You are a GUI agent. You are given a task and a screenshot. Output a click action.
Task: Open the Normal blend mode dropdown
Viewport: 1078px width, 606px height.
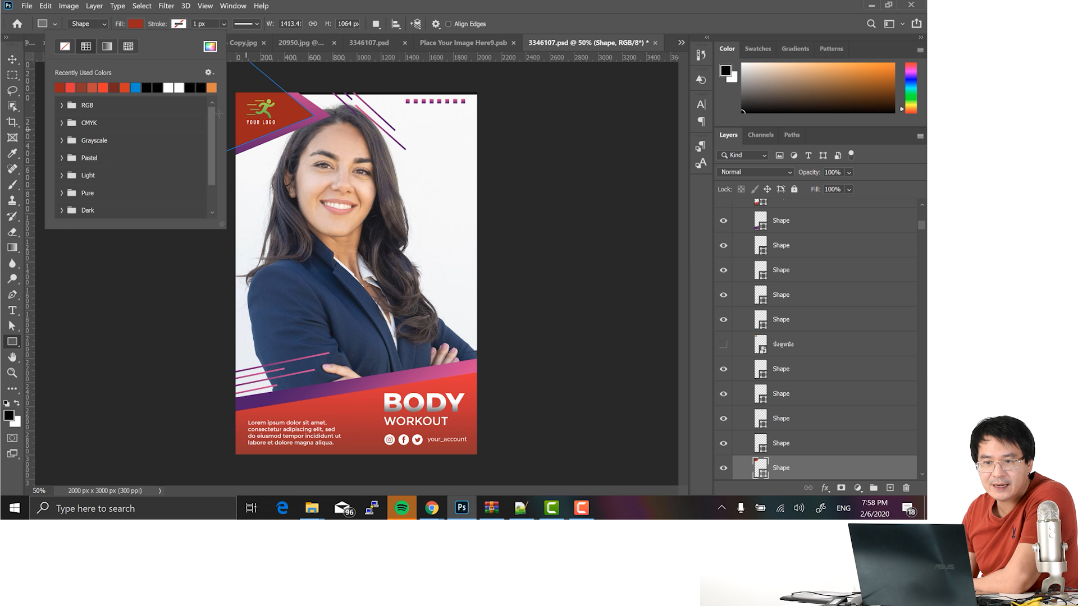click(x=755, y=172)
